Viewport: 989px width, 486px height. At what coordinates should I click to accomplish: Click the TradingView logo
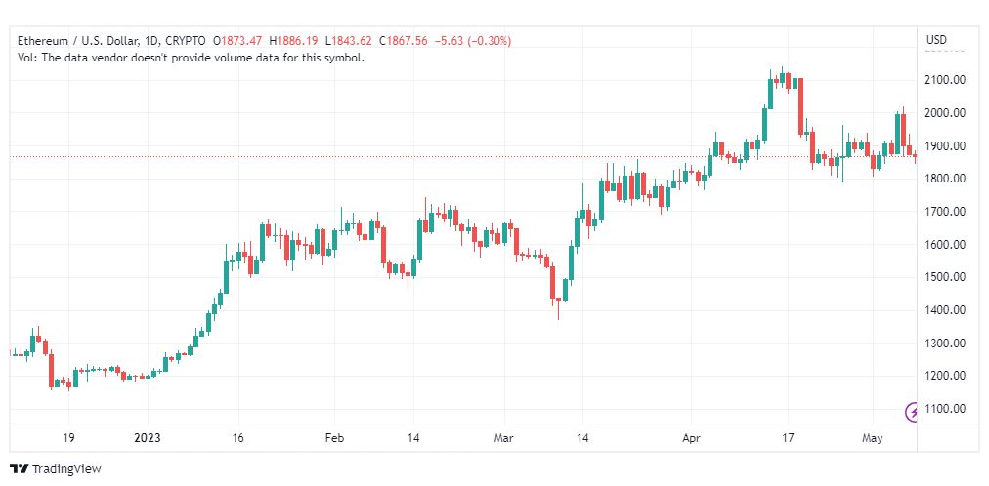coord(21,469)
